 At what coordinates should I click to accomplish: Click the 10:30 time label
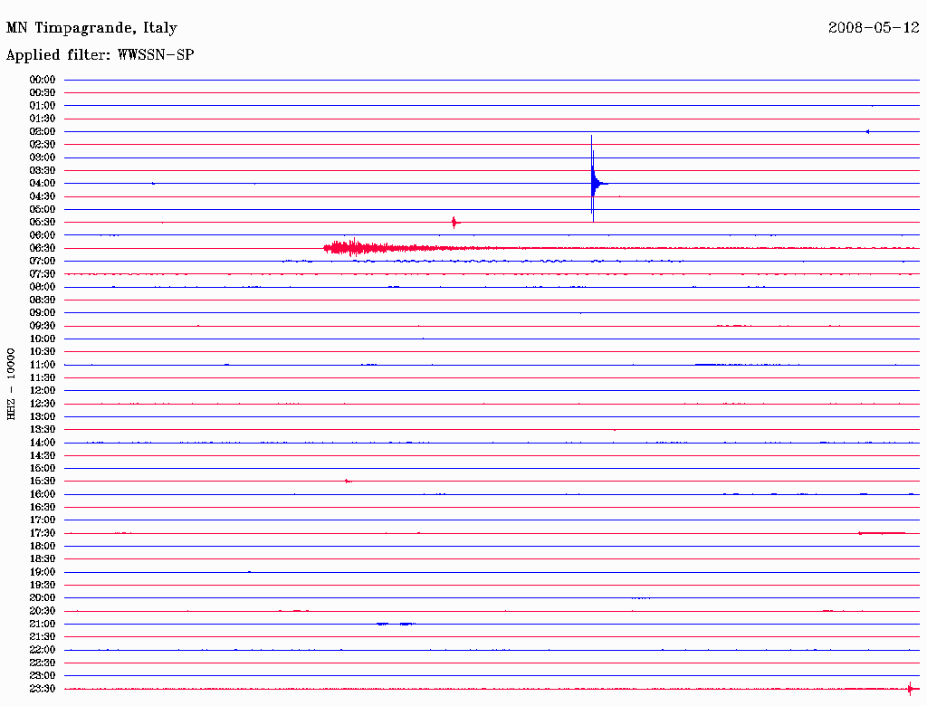coord(43,351)
